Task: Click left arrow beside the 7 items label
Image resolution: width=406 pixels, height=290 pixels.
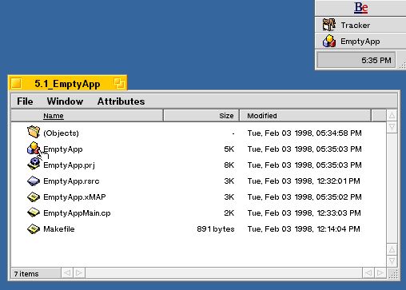Action: coord(67,273)
